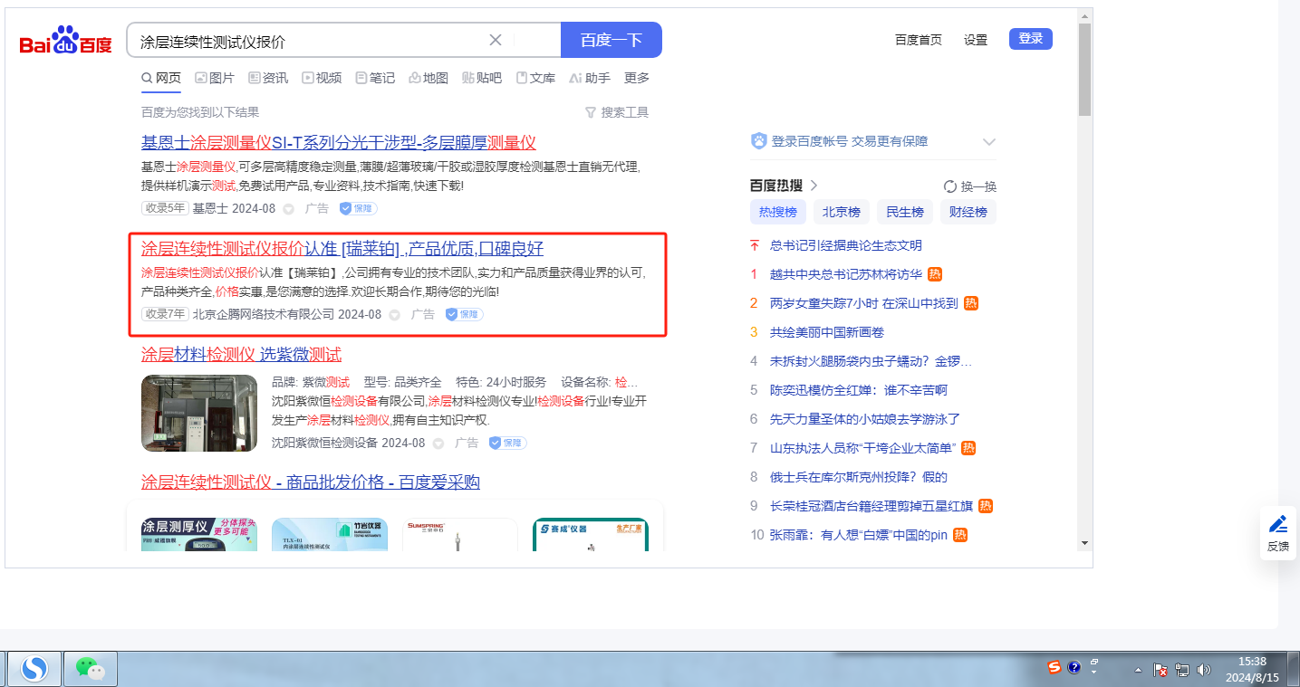Open the 百度爱采购 wholesale price result
The height and width of the screenshot is (687, 1300).
[x=311, y=482]
